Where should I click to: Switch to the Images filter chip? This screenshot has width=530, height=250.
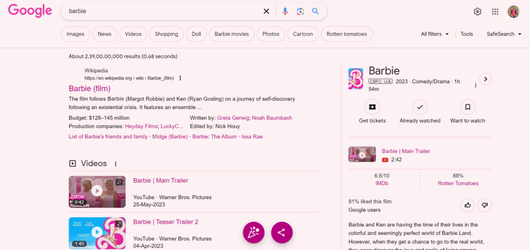(76, 34)
